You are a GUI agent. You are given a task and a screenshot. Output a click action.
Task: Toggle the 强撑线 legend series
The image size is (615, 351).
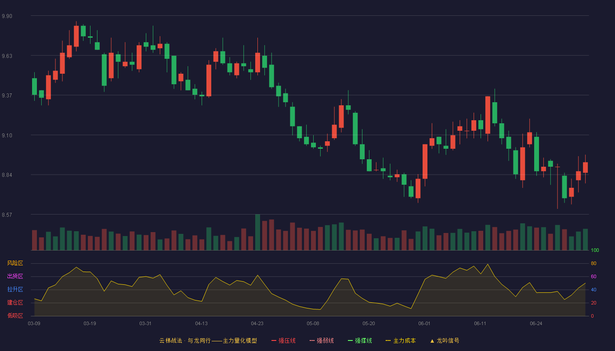click(x=360, y=340)
